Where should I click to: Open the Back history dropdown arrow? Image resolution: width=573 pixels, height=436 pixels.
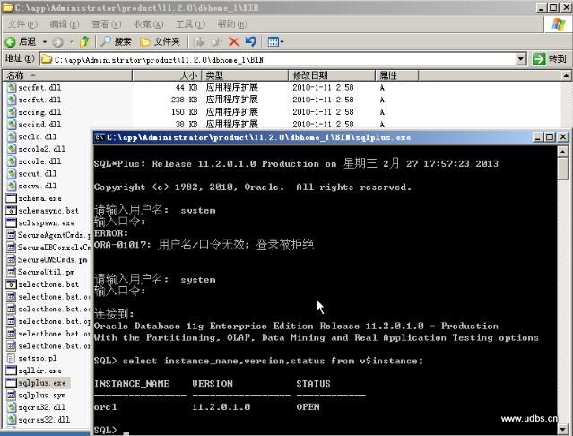pos(45,41)
